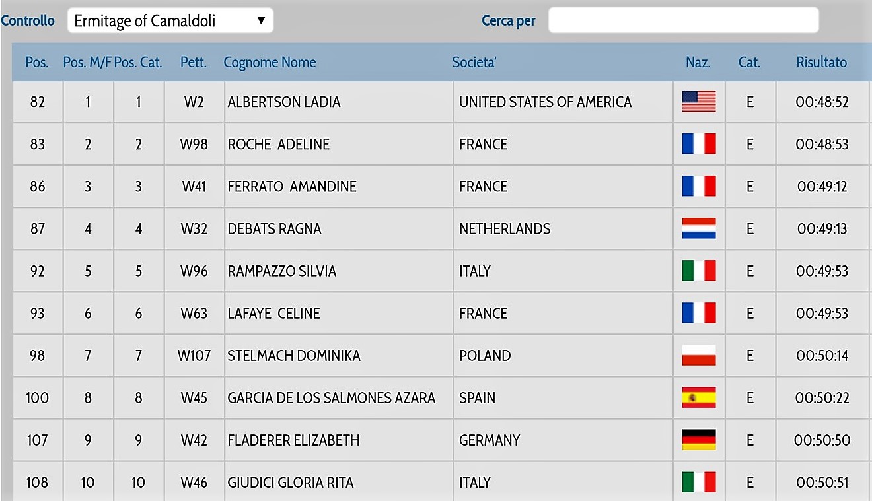Click the Pett. column header
Screen dimensions: 872x501
194,63
